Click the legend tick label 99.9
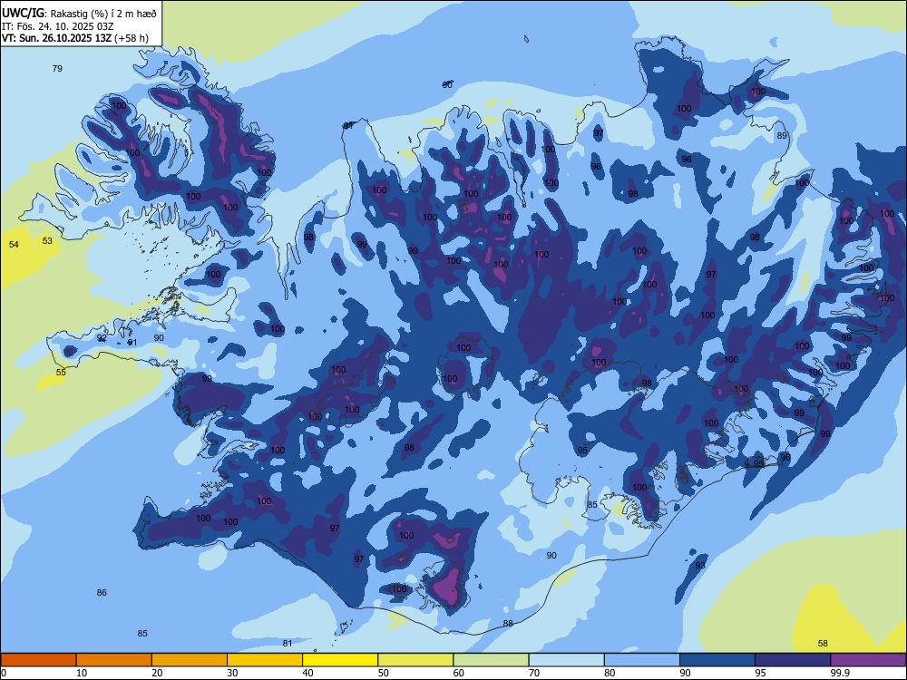The width and height of the screenshot is (907, 680). [840, 673]
